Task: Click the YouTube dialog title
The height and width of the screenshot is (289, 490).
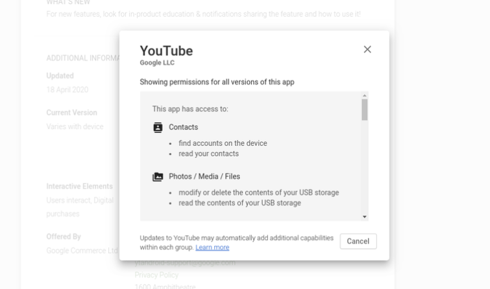Action: tap(166, 51)
